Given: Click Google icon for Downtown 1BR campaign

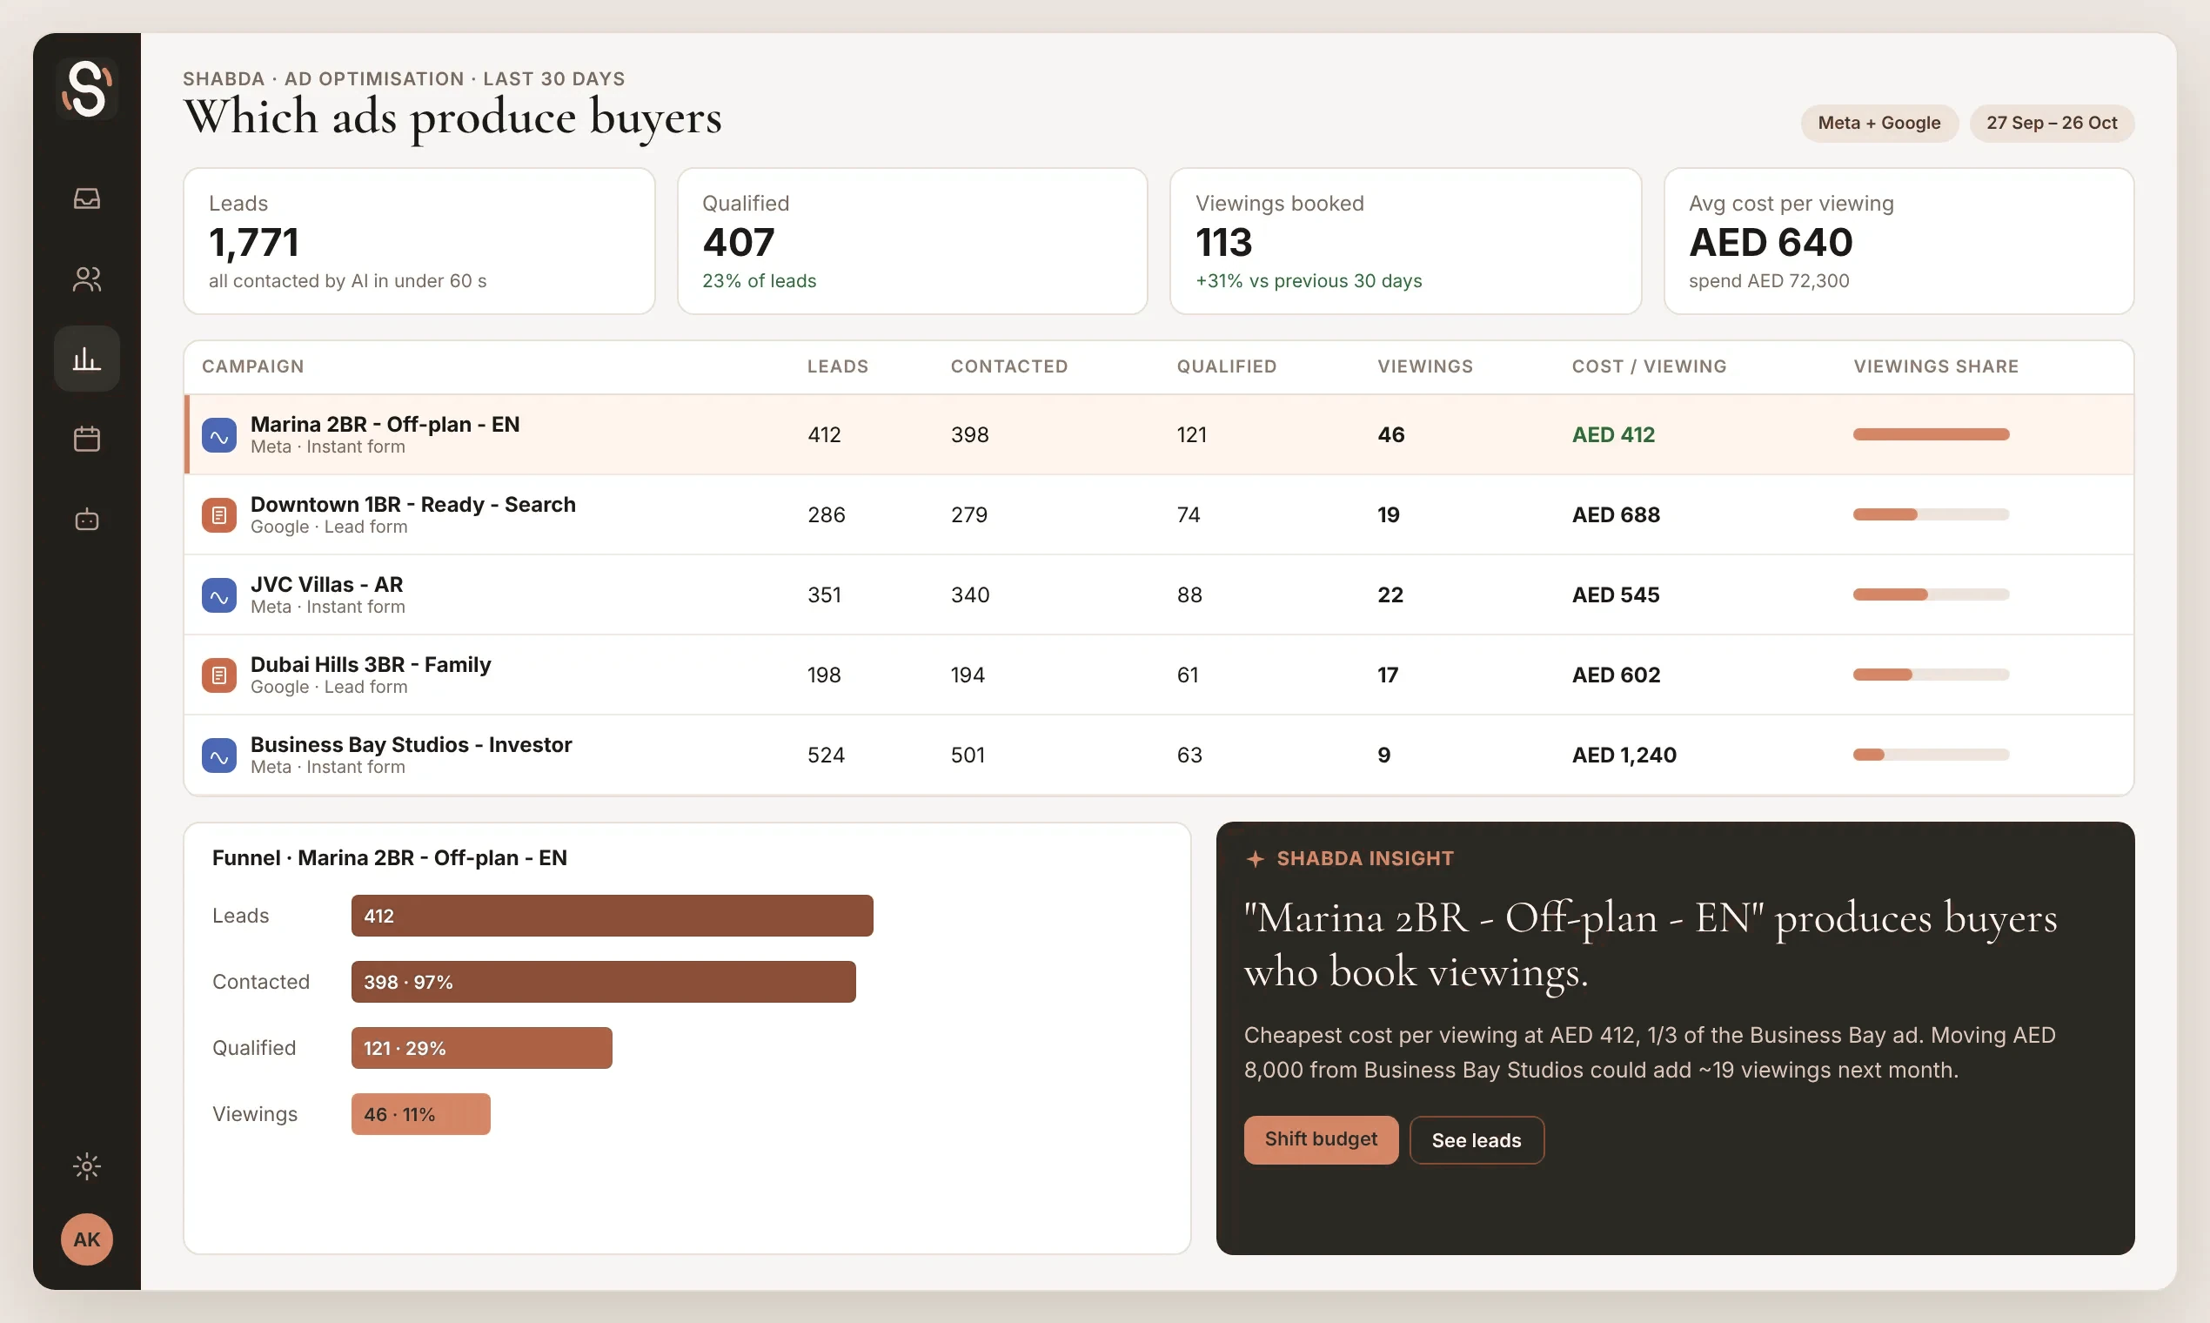Looking at the screenshot, I should 219,515.
